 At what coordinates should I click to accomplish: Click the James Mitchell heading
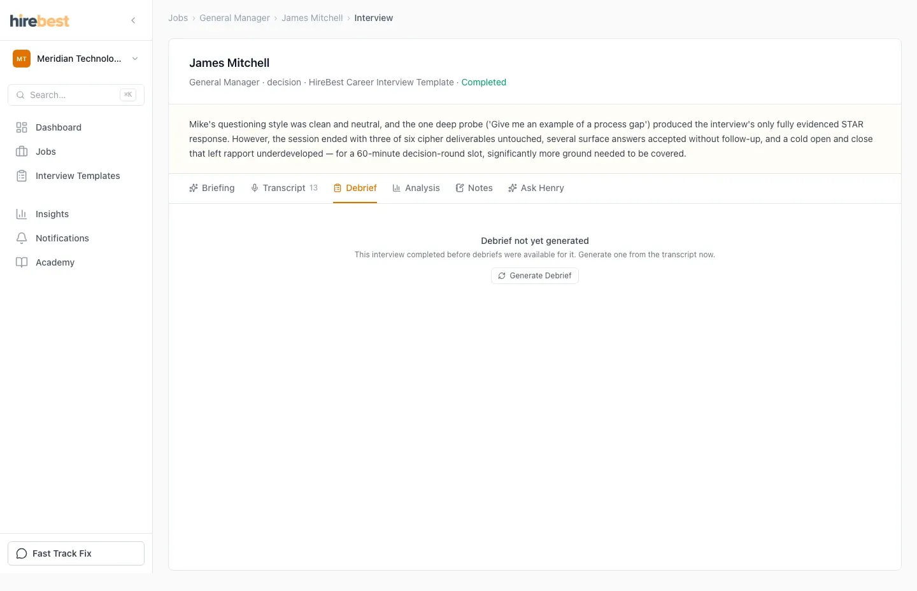229,63
